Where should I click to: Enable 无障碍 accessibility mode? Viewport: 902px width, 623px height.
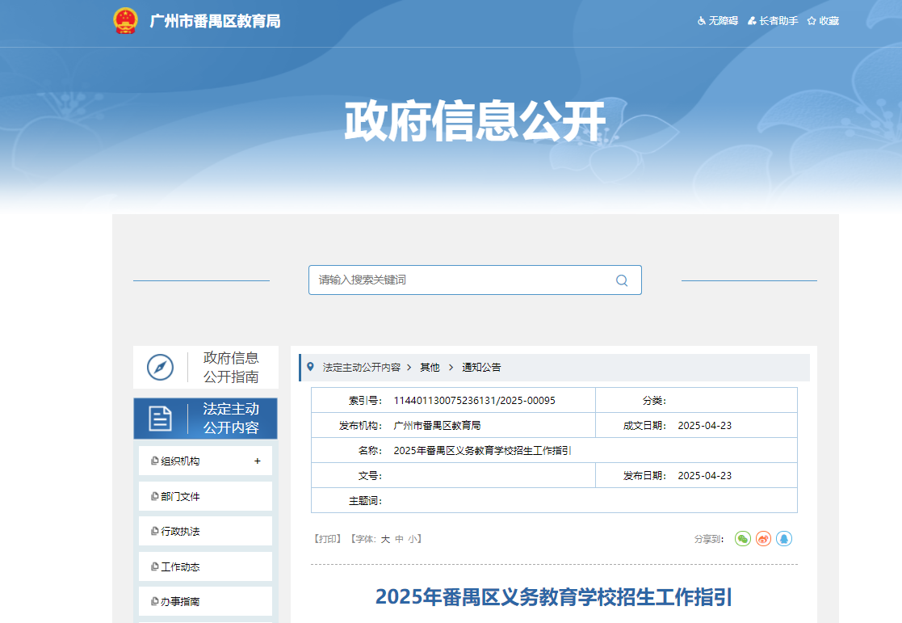pyautogui.click(x=717, y=21)
